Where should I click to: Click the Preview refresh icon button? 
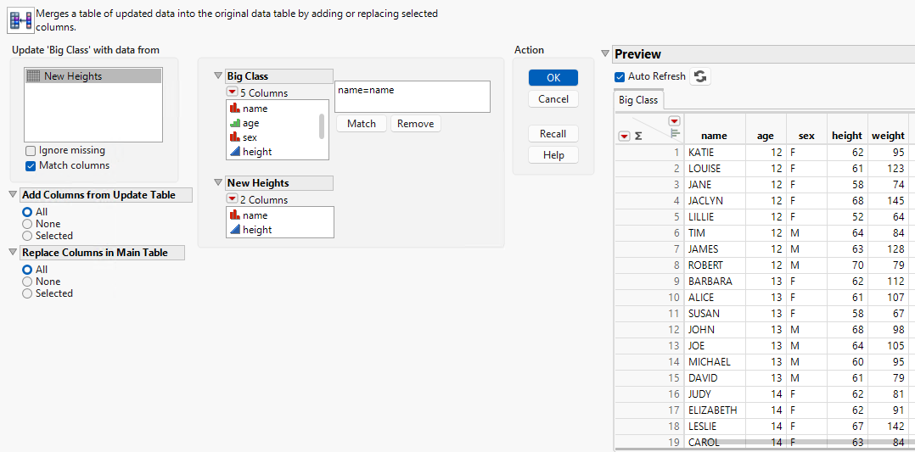(700, 76)
